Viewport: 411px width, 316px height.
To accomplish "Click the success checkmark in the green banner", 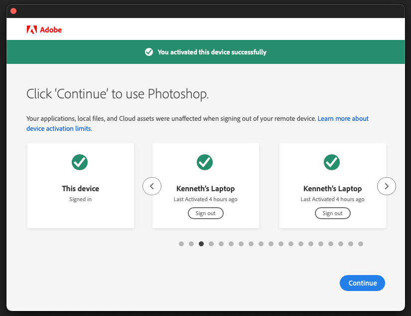I will point(148,52).
